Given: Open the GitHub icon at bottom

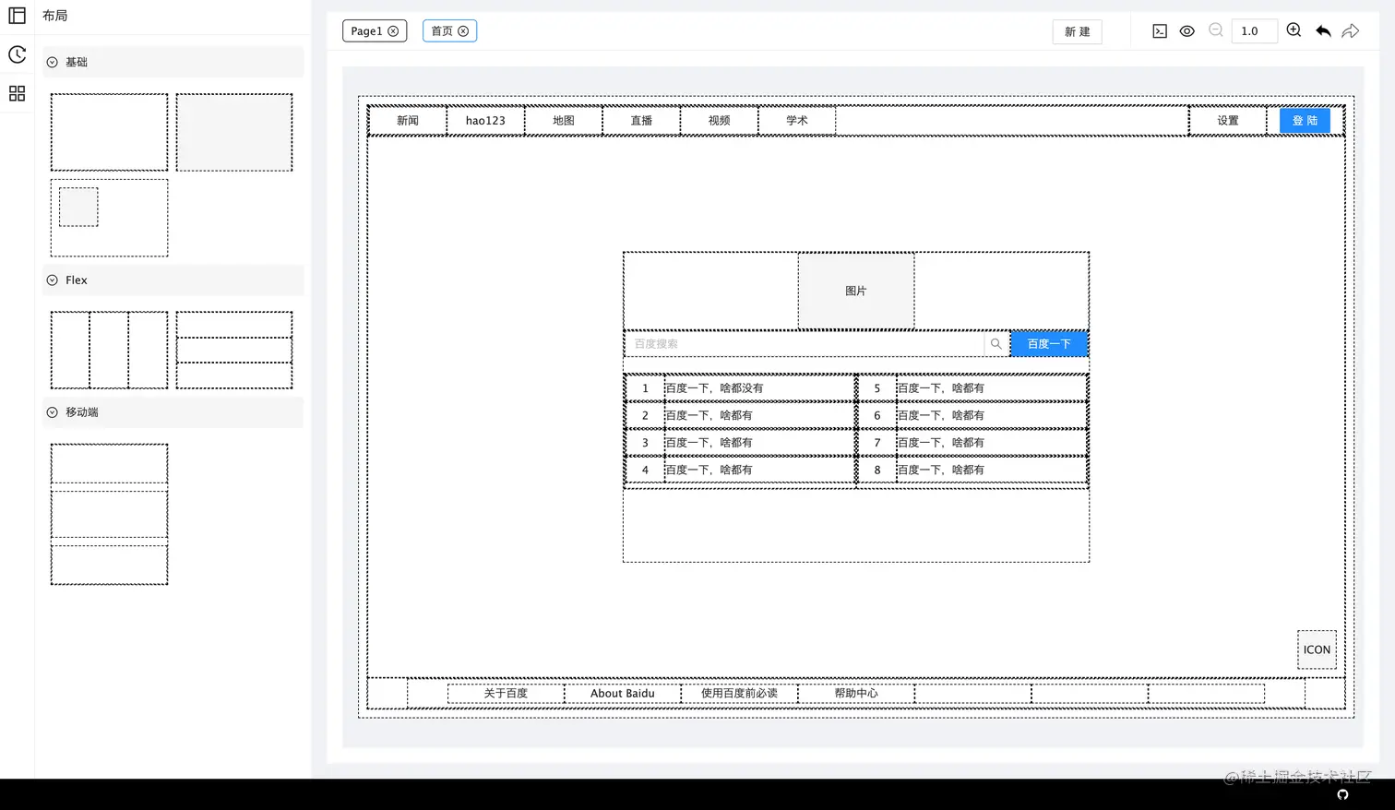Looking at the screenshot, I should 1342,794.
